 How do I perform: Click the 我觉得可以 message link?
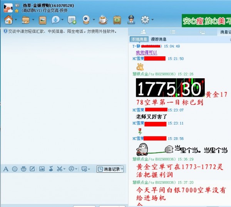(x=146, y=52)
